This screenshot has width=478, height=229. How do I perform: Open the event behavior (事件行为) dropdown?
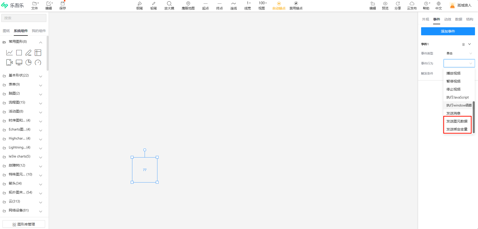coord(459,63)
